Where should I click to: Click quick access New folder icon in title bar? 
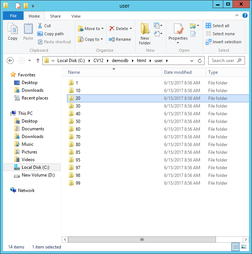(x=26, y=6)
